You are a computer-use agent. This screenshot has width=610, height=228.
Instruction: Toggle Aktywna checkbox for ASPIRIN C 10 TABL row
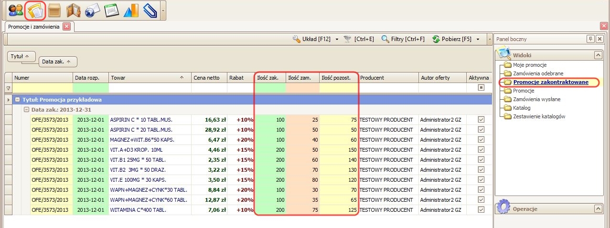(x=481, y=120)
